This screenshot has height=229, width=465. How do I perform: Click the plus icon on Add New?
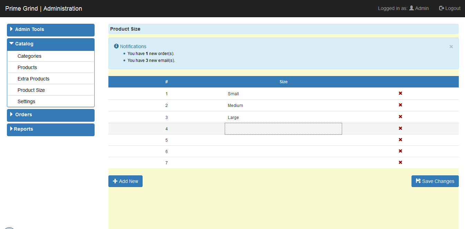coord(115,181)
